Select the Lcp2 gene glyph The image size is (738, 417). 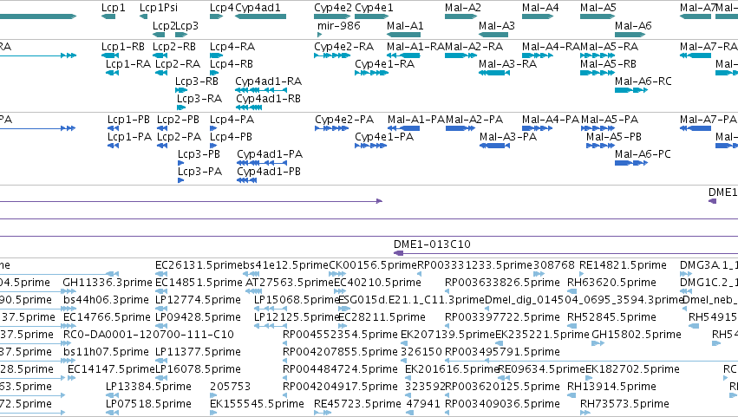click(159, 35)
